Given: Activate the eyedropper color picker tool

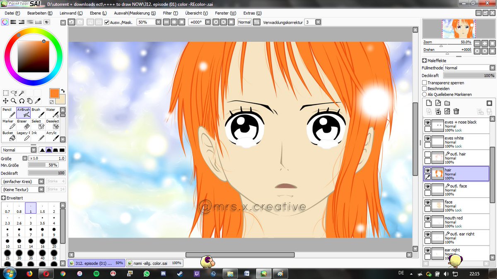Looking at the screenshot, I should click(x=37, y=100).
